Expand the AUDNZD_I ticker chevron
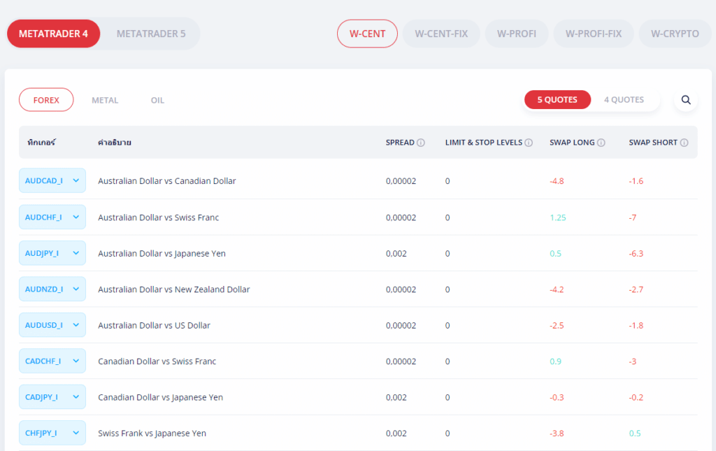 coord(76,289)
